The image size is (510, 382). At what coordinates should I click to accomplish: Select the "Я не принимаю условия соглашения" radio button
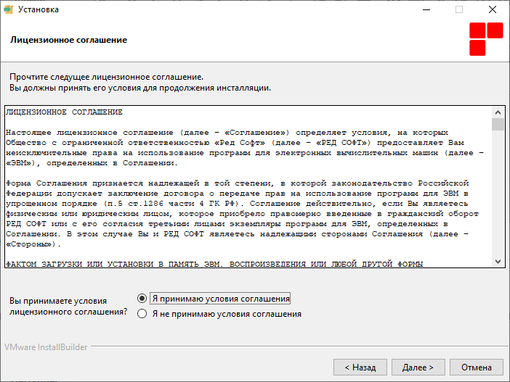142,314
